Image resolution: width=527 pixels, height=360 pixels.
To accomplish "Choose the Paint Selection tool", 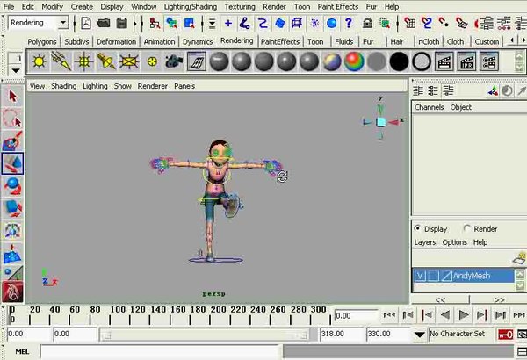I will [12, 140].
